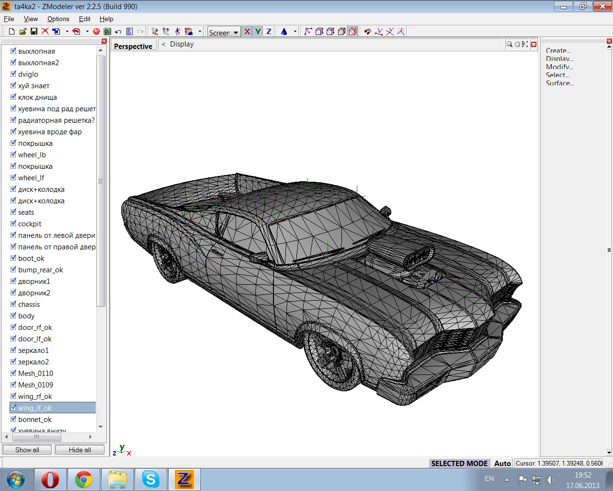This screenshot has width=613, height=491.
Task: Open the Options menu
Action: pos(58,19)
